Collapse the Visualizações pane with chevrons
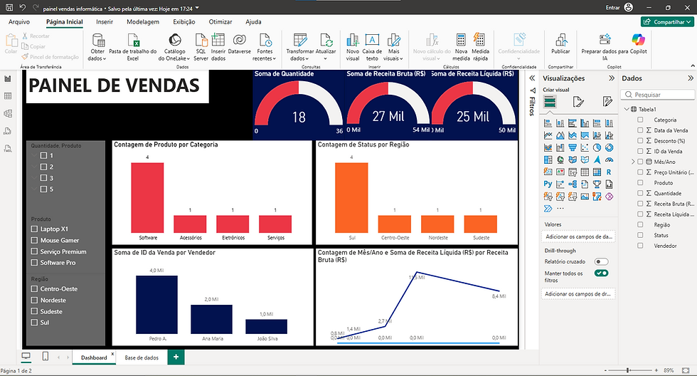 (x=612, y=78)
